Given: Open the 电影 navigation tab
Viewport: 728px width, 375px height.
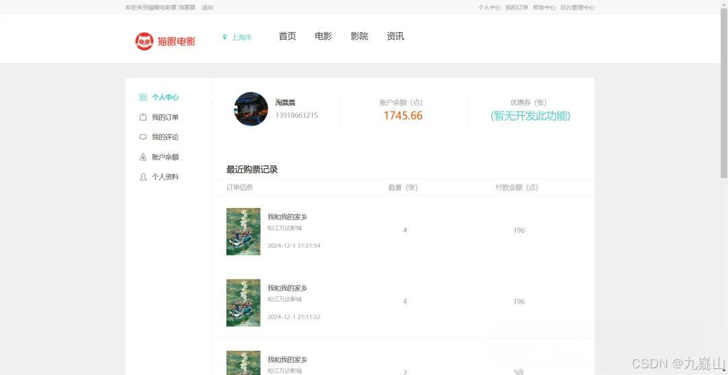Looking at the screenshot, I should (323, 36).
